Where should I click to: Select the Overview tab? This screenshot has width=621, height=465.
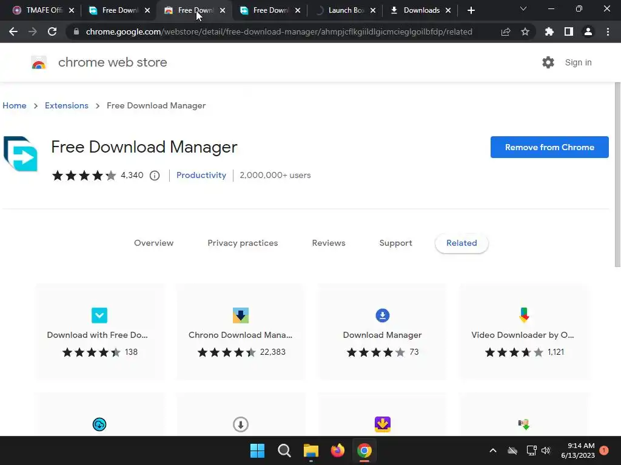point(153,243)
